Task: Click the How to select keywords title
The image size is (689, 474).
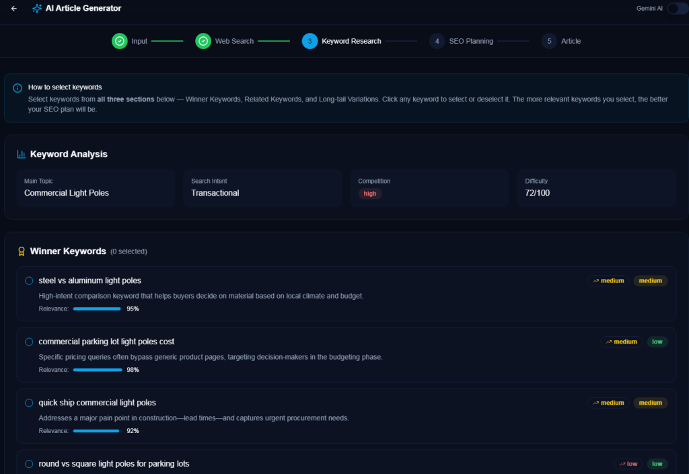Action: point(65,87)
